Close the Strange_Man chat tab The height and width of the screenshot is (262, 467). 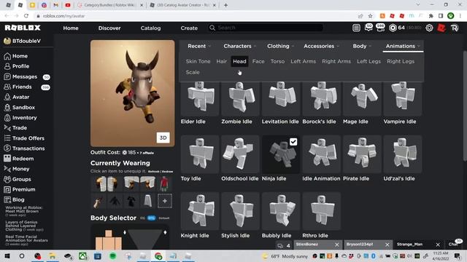point(438,245)
